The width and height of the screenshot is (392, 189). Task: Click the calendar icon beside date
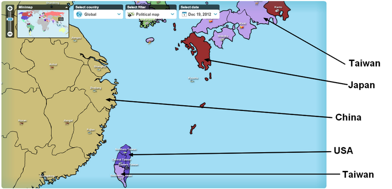184,15
